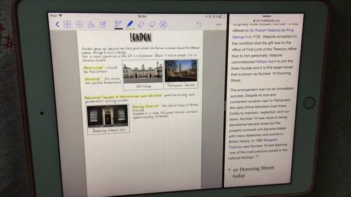
Task: Select the text edit box tool
Action: click(x=103, y=24)
